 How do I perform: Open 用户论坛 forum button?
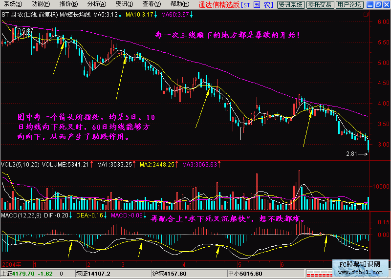pos(350,5)
